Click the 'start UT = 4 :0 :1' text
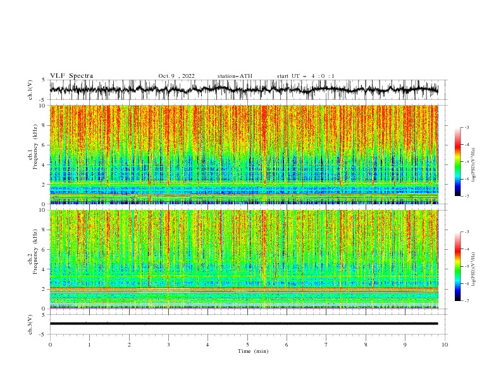 (x=306, y=76)
